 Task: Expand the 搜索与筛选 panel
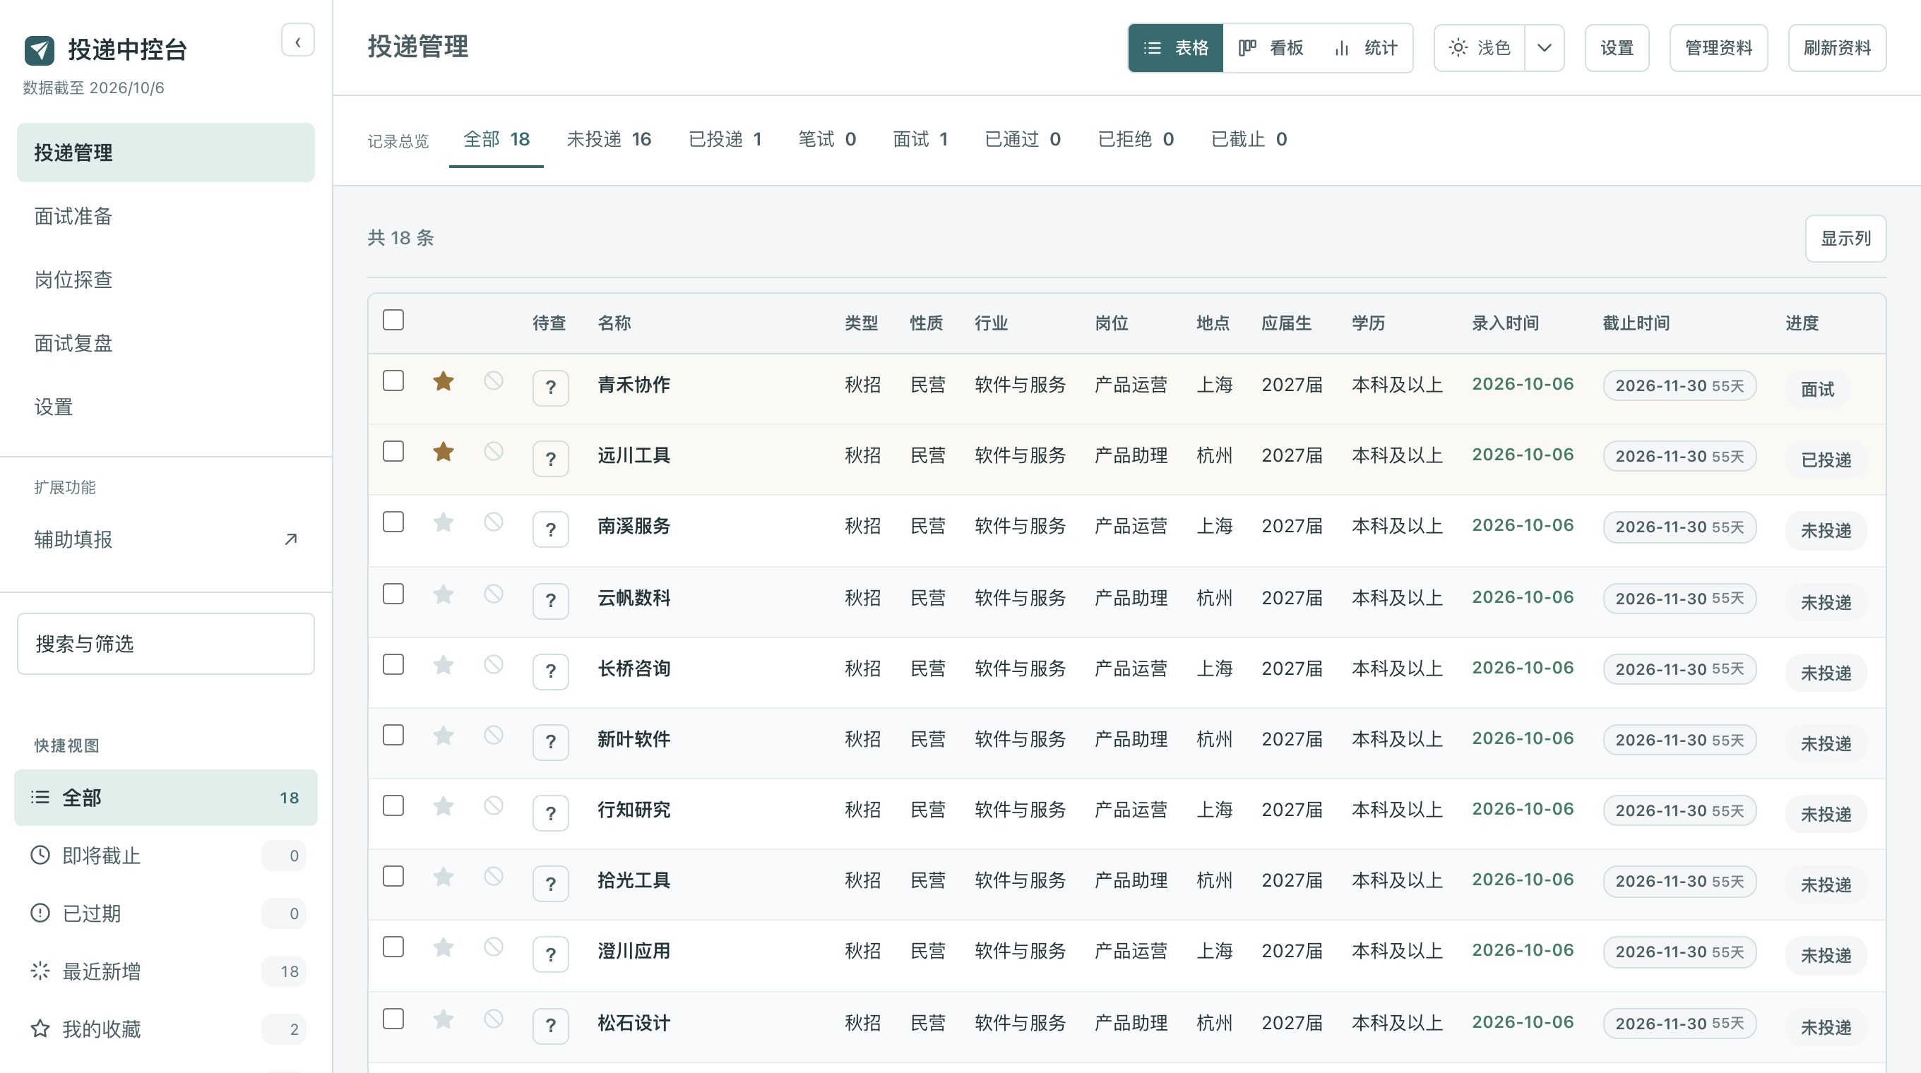[165, 645]
